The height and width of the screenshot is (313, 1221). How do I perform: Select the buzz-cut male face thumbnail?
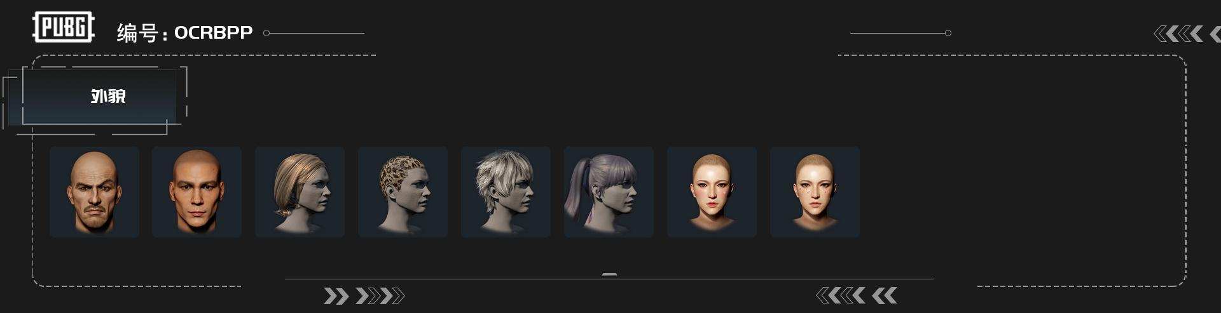pos(197,192)
